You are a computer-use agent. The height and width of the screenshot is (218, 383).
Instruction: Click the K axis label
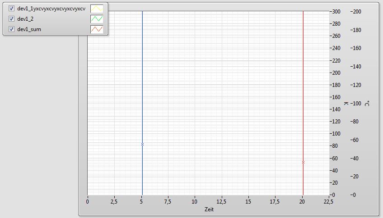pyautogui.click(x=346, y=103)
